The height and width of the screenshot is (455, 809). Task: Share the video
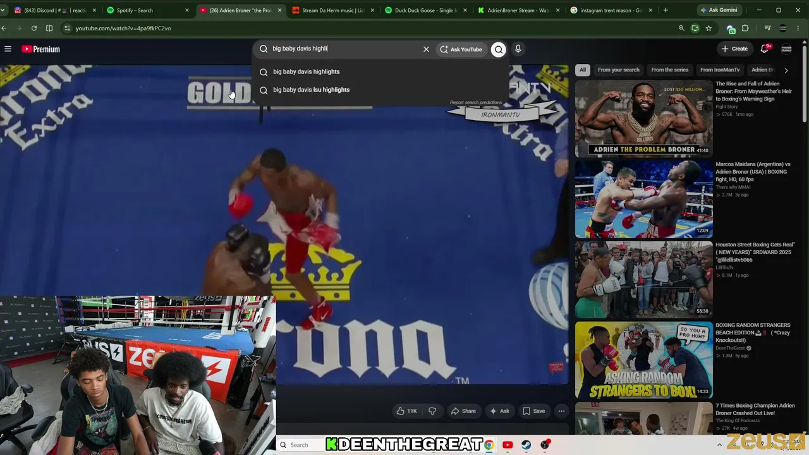tap(463, 411)
